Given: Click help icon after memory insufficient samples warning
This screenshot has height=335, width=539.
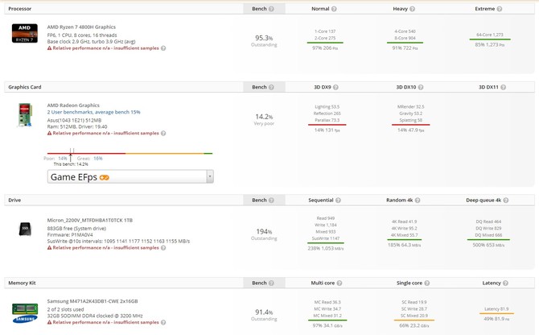Looking at the screenshot, I should pos(163,322).
